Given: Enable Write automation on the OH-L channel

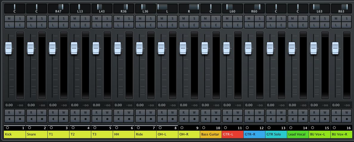Looking at the screenshot, I should pyautogui.click(x=172, y=112).
